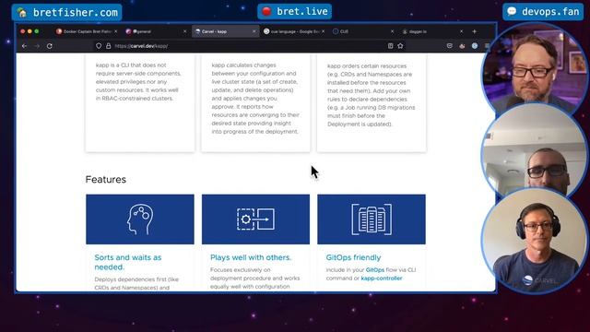The width and height of the screenshot is (590, 332).
Task: Open a new tab with plus button
Action: (x=474, y=31)
